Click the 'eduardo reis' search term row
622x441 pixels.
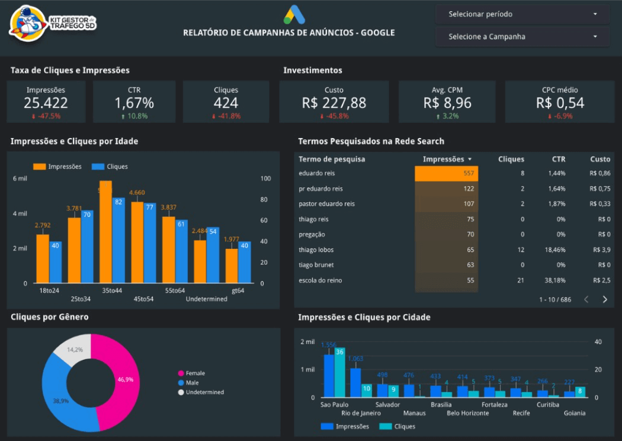click(317, 173)
